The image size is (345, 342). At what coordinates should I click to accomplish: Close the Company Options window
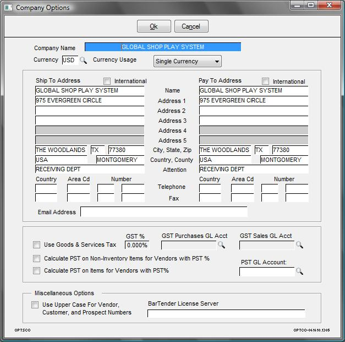tap(329, 5)
